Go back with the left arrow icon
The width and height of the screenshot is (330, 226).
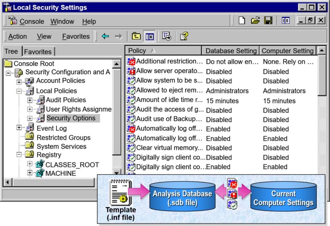[105, 36]
